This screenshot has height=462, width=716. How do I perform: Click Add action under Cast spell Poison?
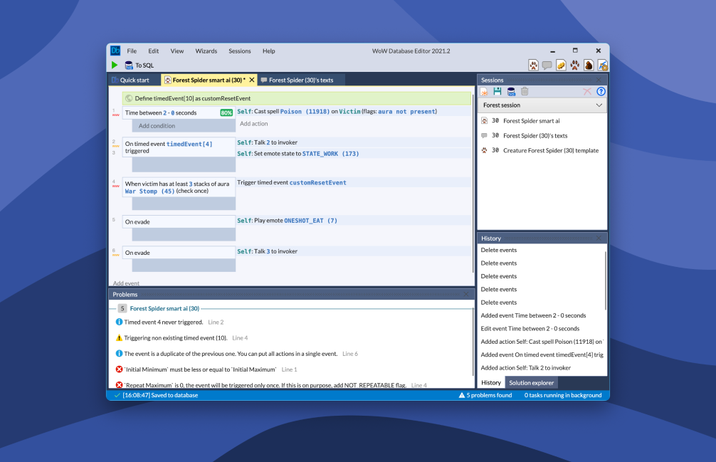point(254,124)
